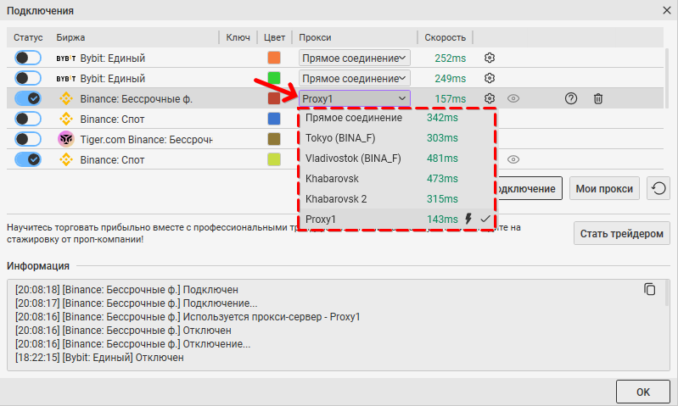Open settings gear for second Bybit row
The image size is (678, 406).
pos(489,78)
